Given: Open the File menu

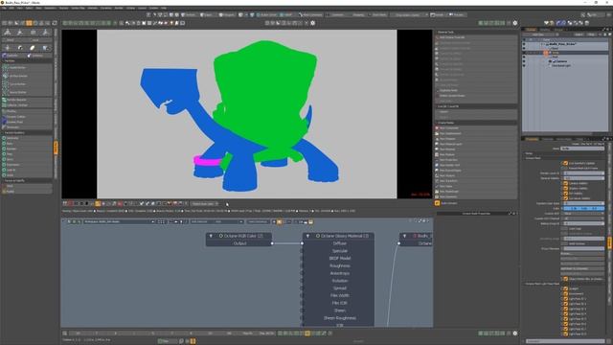Looking at the screenshot, I should 5,8.
